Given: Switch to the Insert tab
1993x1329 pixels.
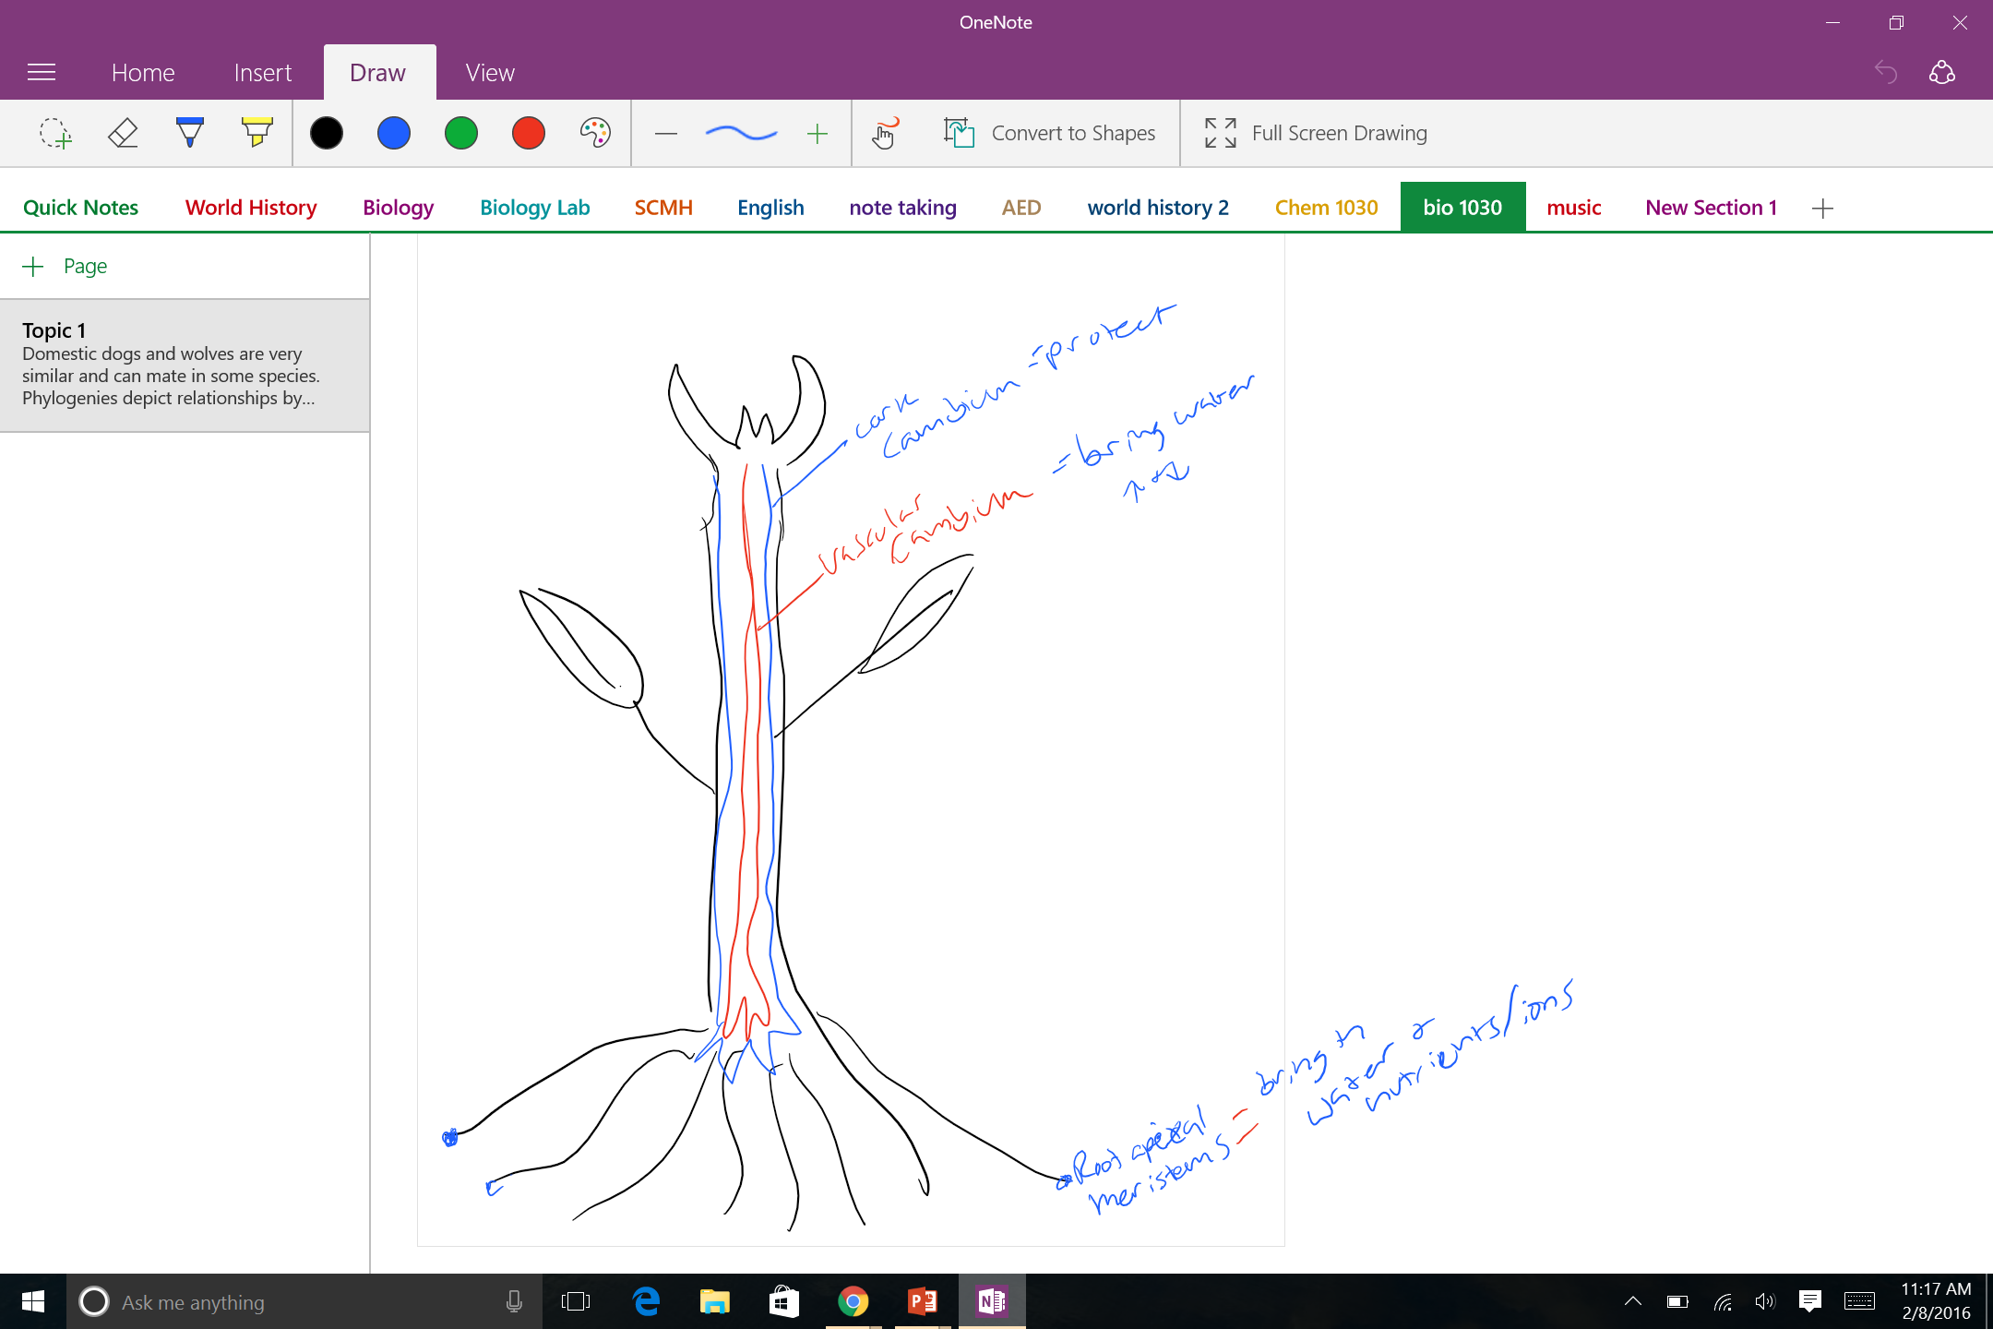Looking at the screenshot, I should coord(262,72).
